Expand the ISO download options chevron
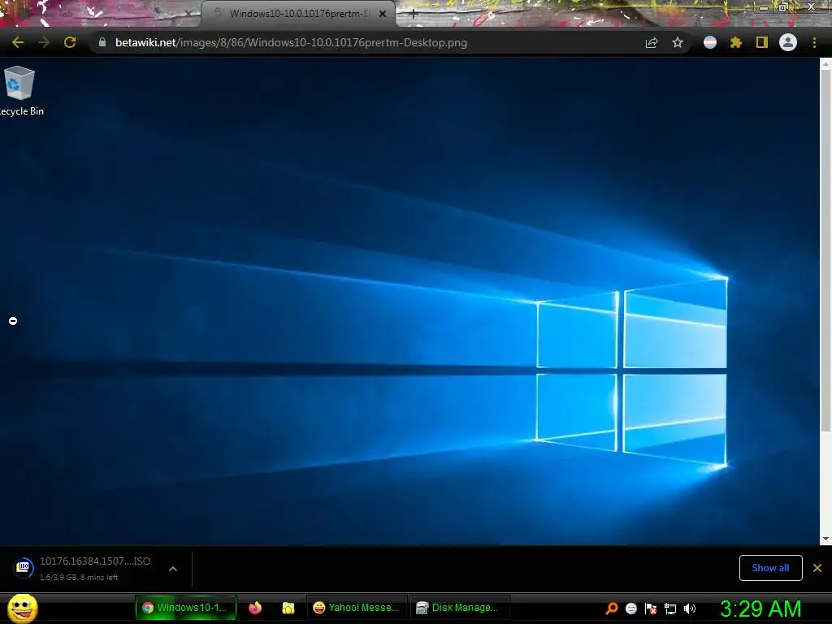The image size is (832, 624). pyautogui.click(x=173, y=569)
